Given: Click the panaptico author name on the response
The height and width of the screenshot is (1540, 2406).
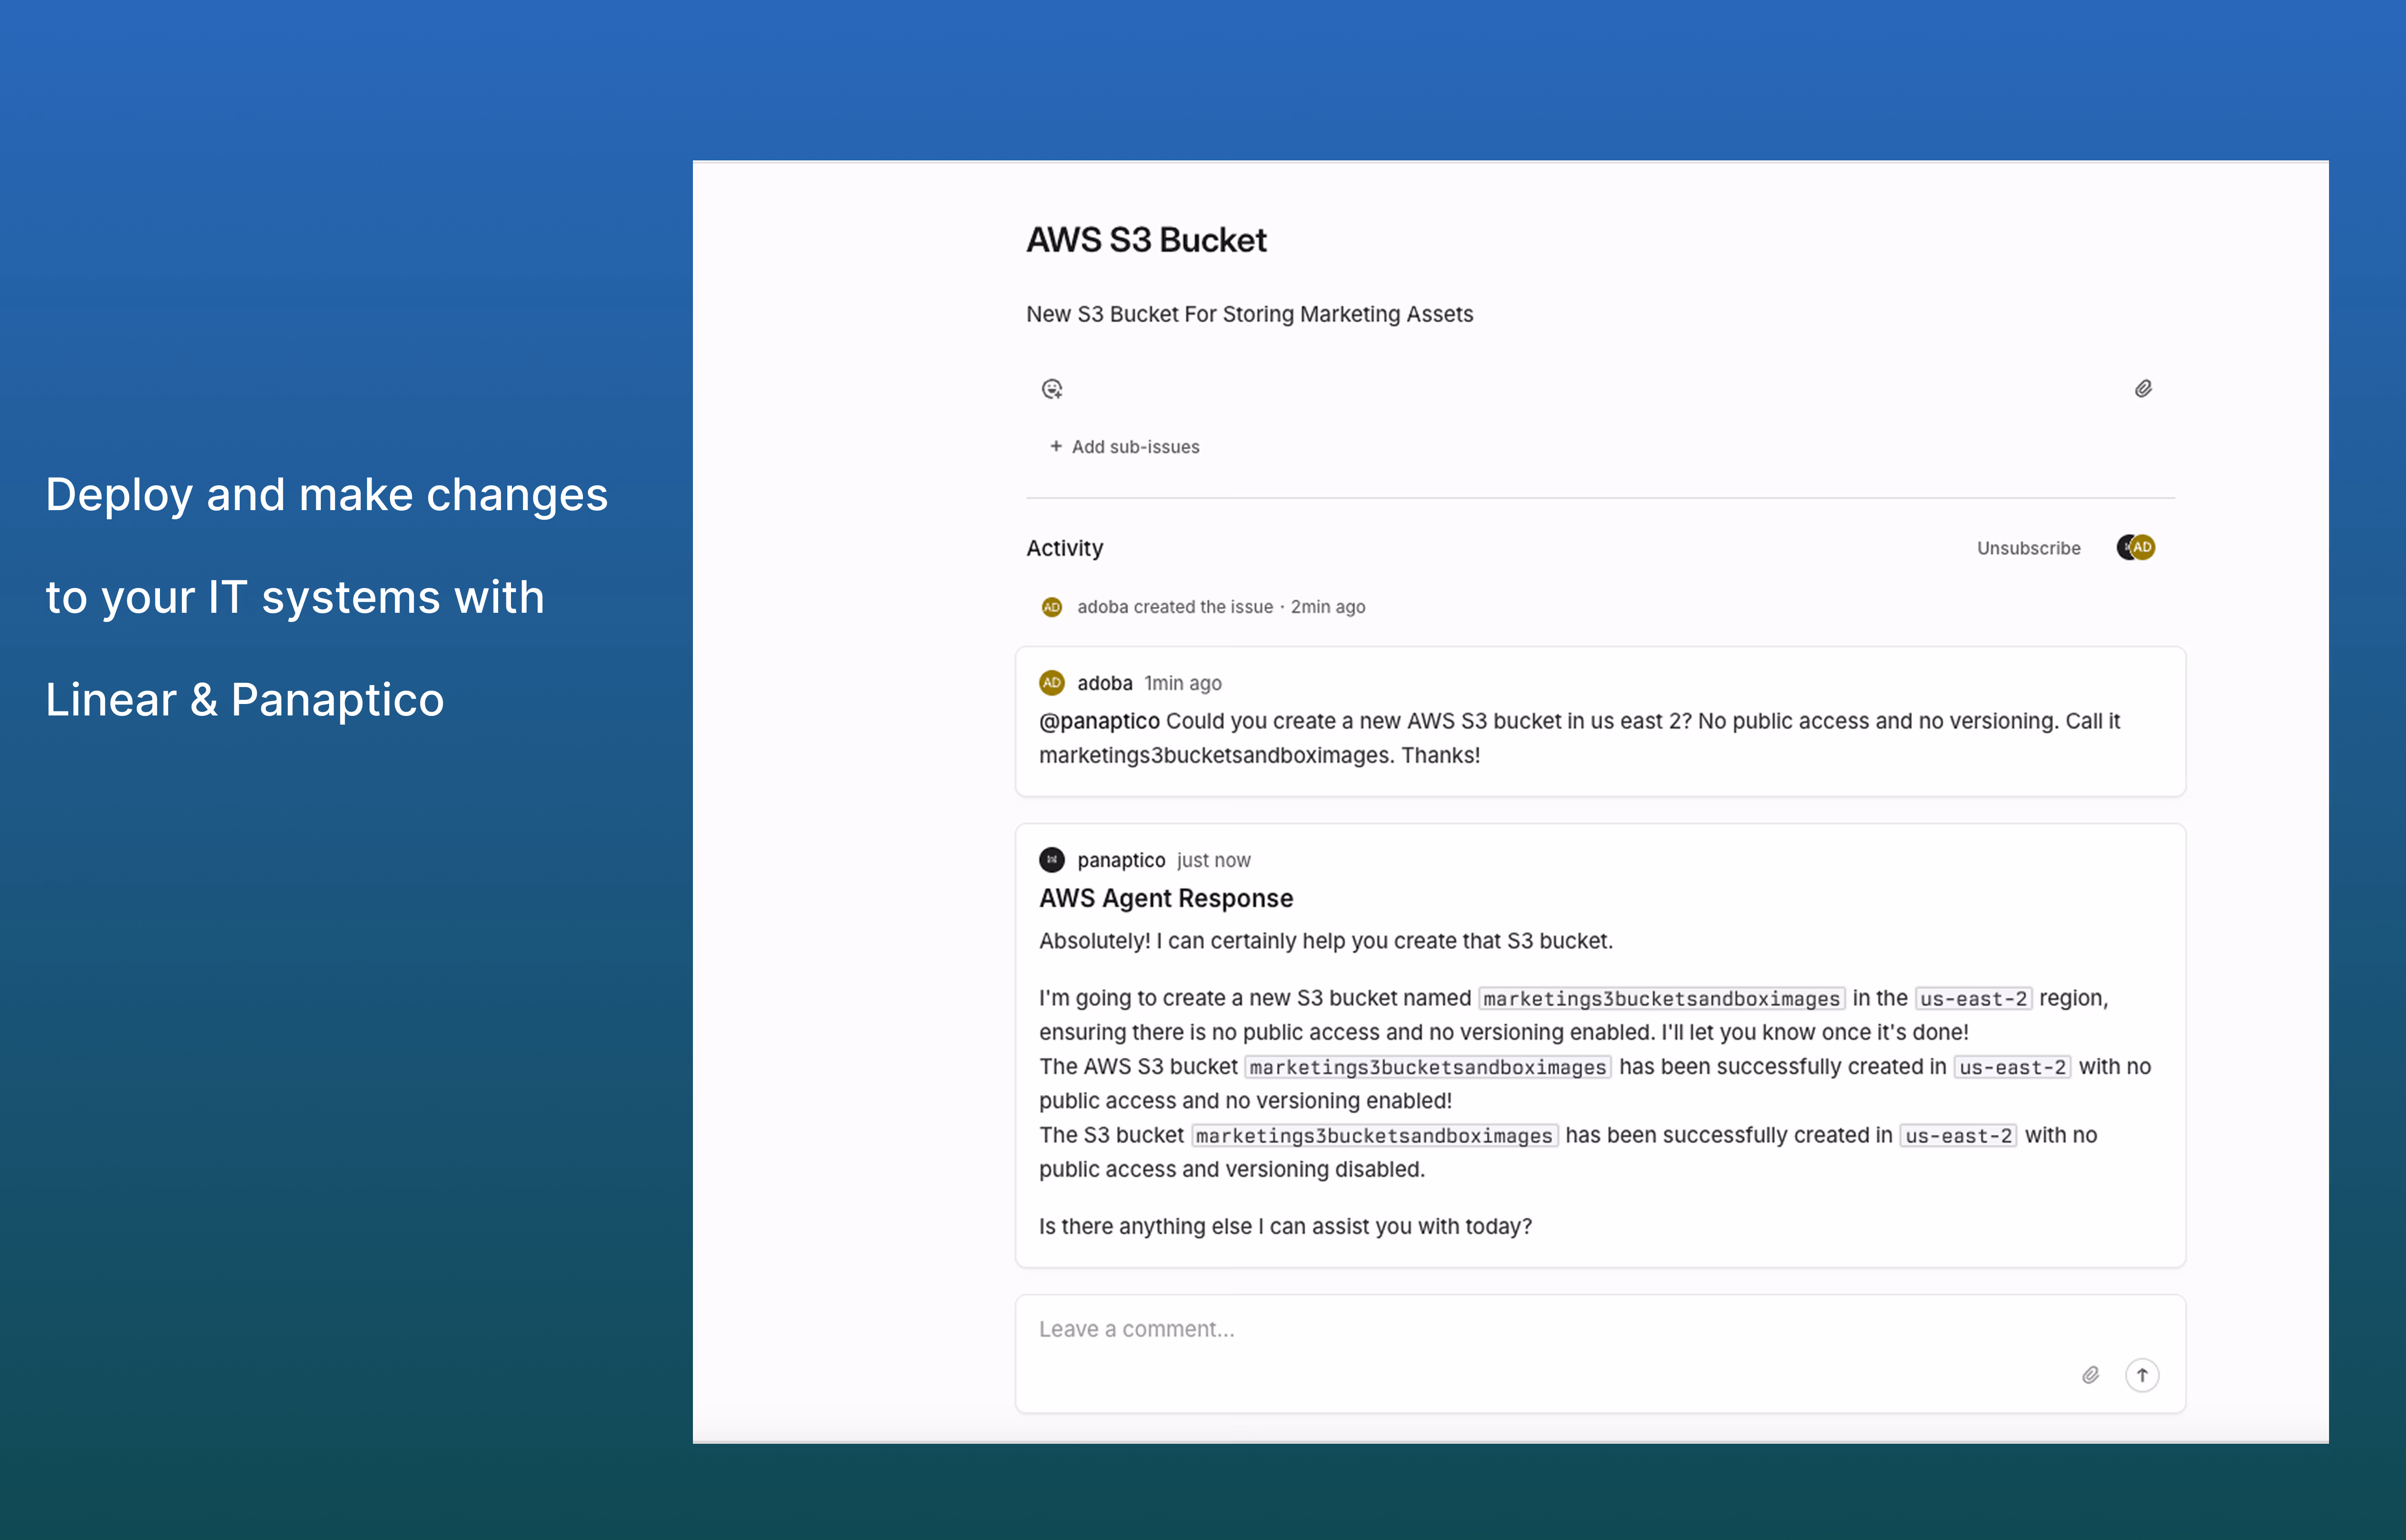Looking at the screenshot, I should point(1121,860).
